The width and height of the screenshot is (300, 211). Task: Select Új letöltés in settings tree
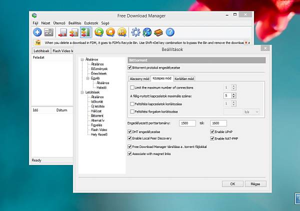click(x=98, y=106)
